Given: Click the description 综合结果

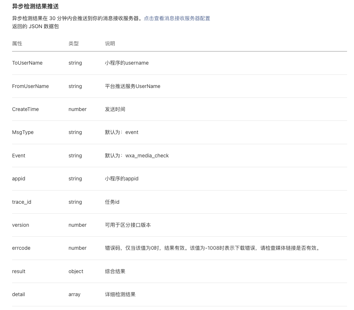Looking at the screenshot, I should point(115,271).
